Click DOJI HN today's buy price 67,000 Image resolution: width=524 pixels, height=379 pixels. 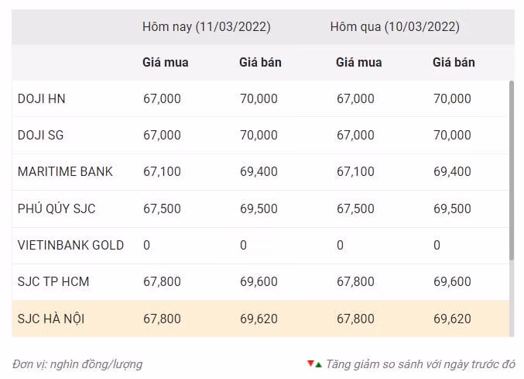[162, 98]
